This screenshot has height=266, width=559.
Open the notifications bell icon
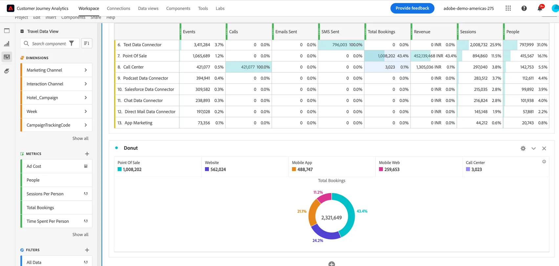(x=540, y=8)
